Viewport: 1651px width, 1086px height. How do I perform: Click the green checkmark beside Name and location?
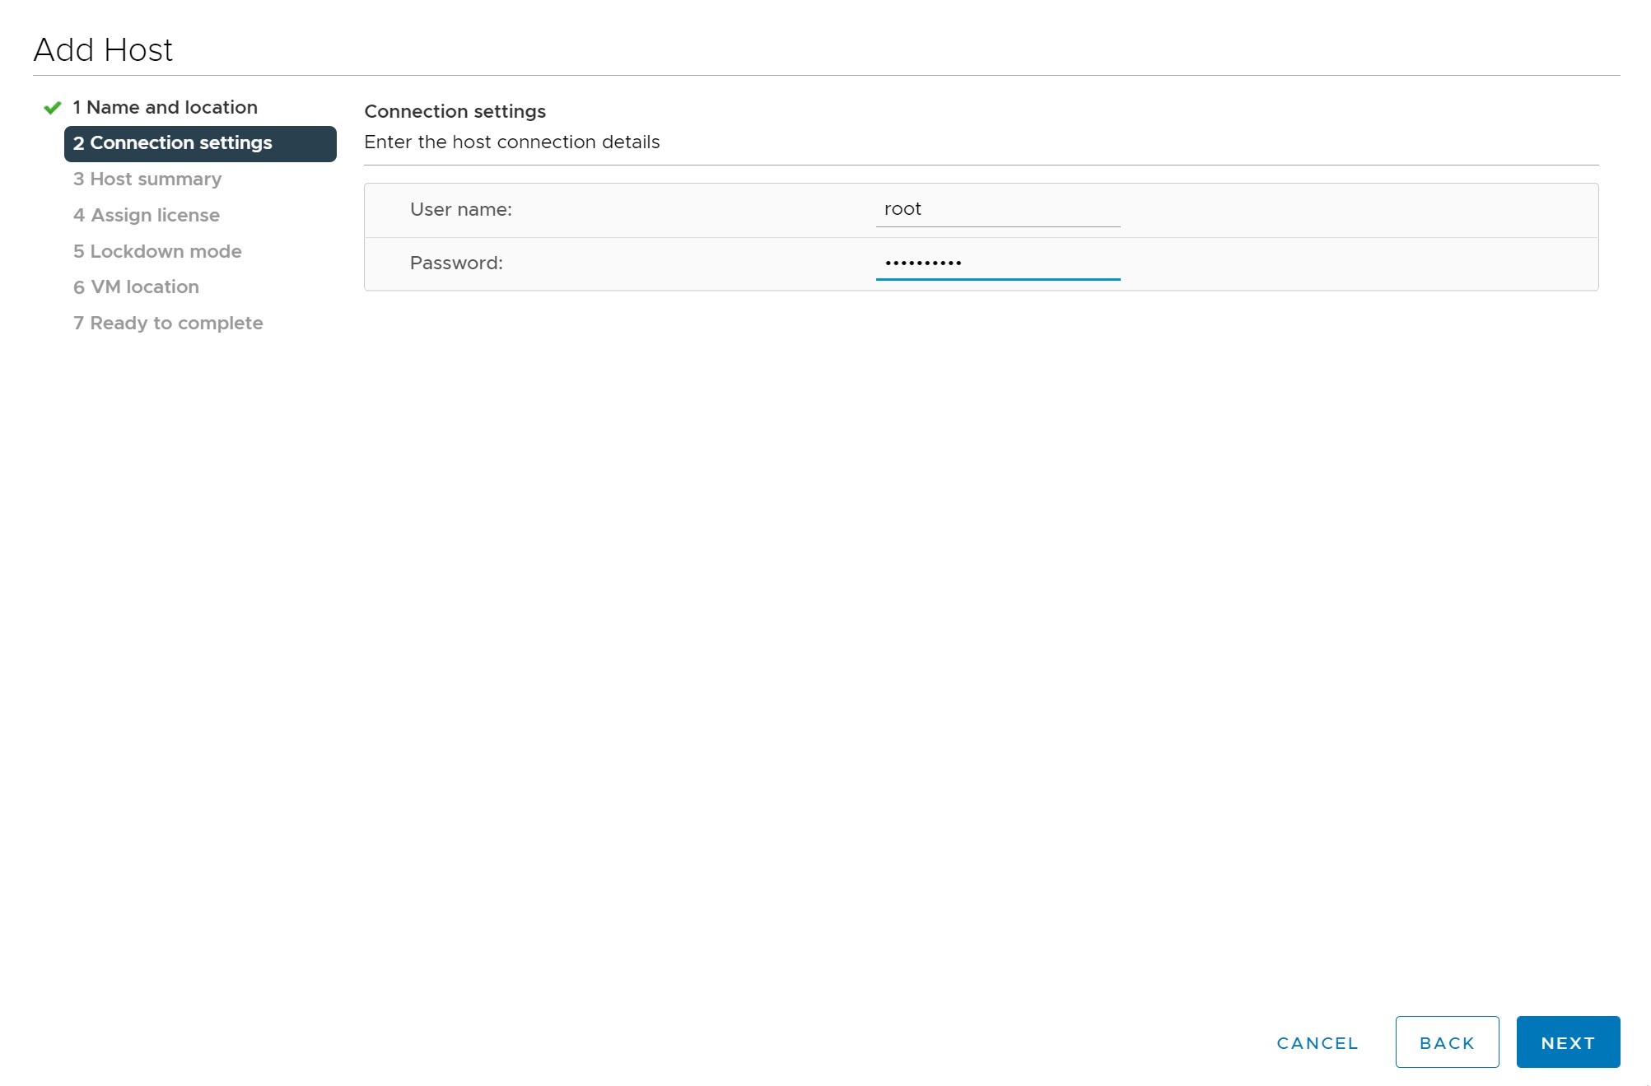click(53, 108)
